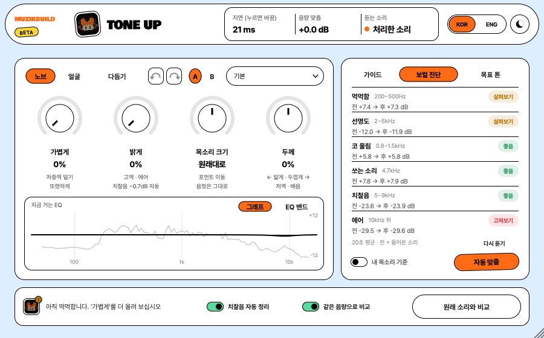
Task: Switch language to KOR
Action: [x=462, y=24]
